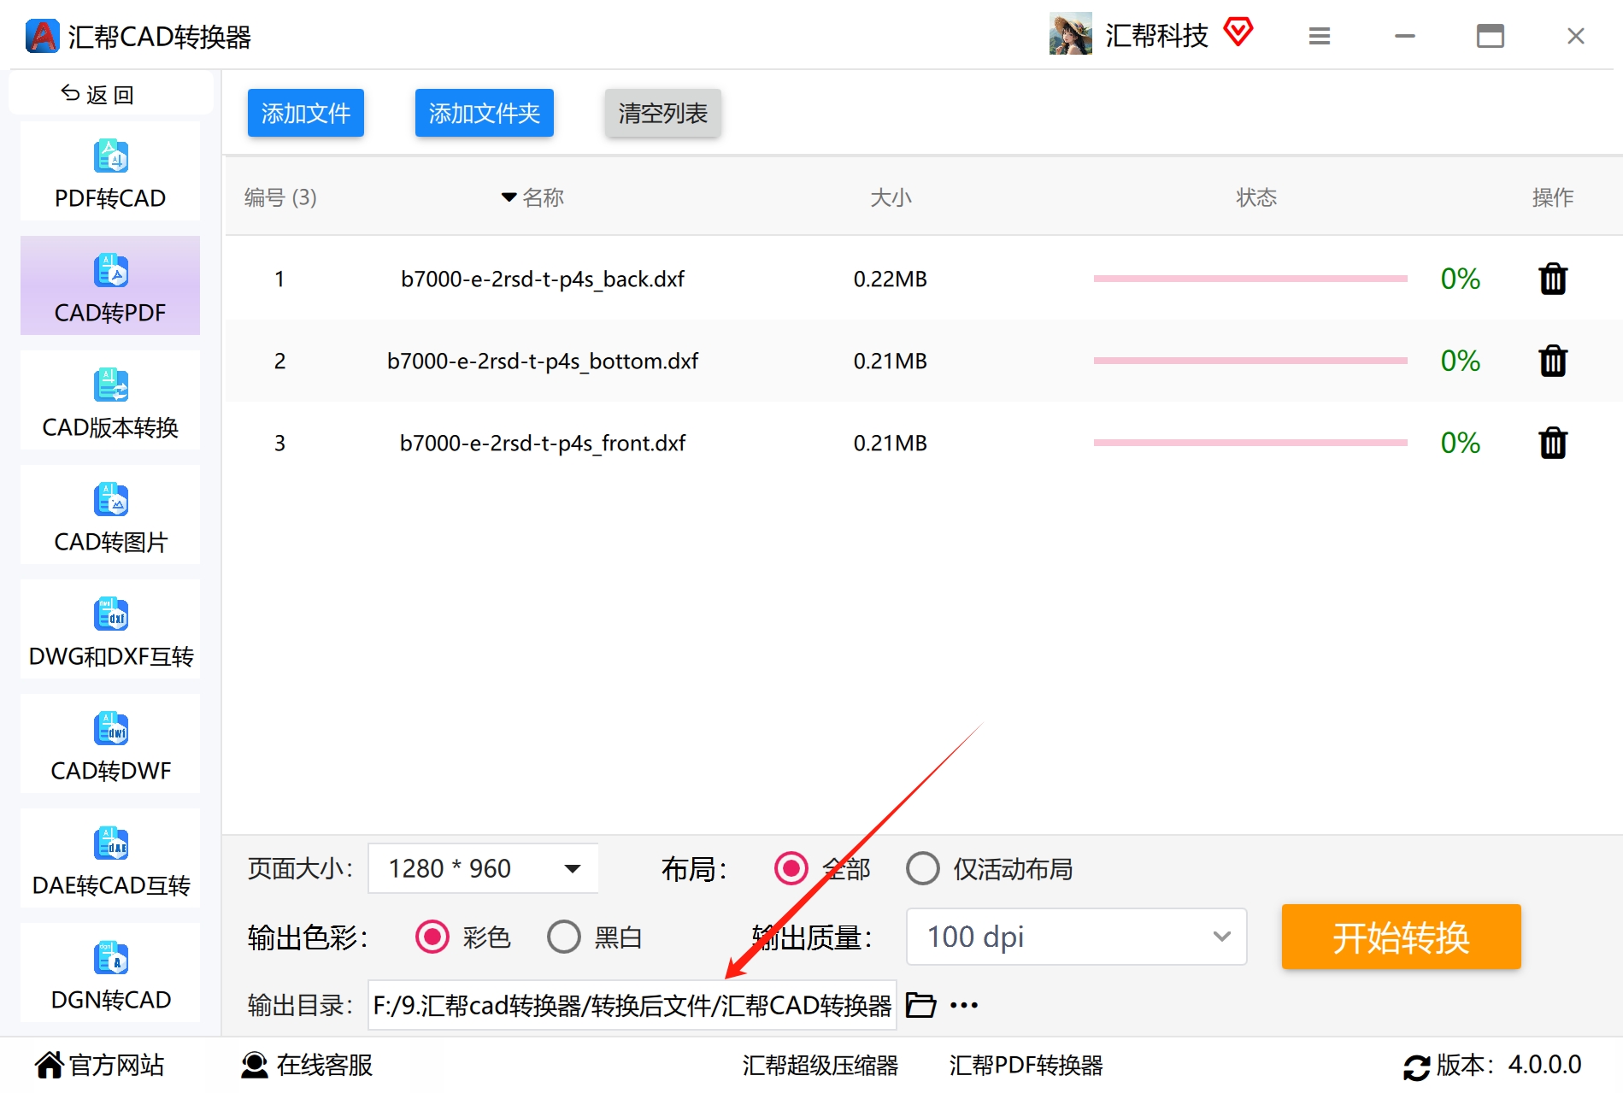The height and width of the screenshot is (1093, 1623).
Task: Go back with 返回 button
Action: click(x=111, y=94)
